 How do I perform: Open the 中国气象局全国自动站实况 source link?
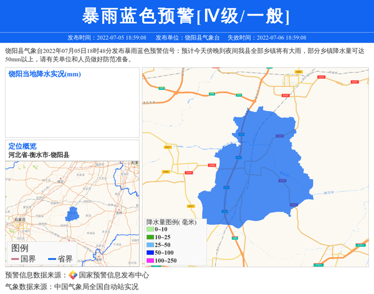click(x=96, y=287)
